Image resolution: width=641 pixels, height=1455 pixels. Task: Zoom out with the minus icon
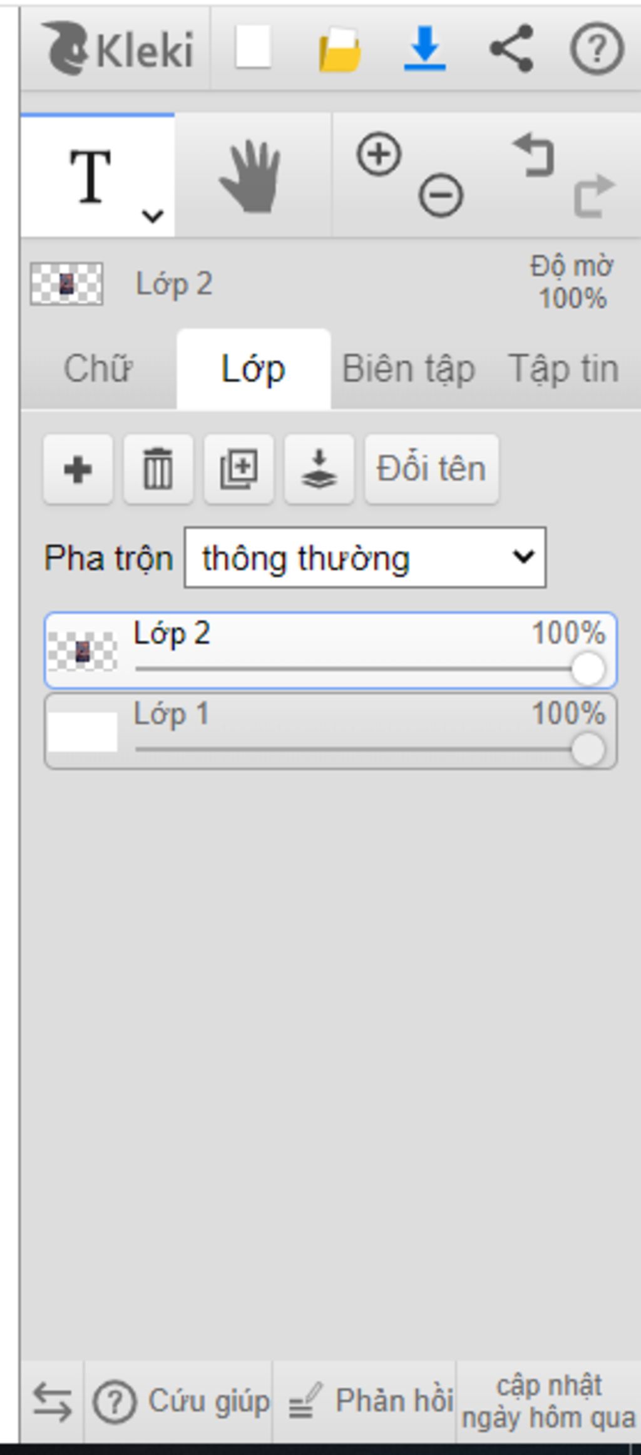point(441,195)
